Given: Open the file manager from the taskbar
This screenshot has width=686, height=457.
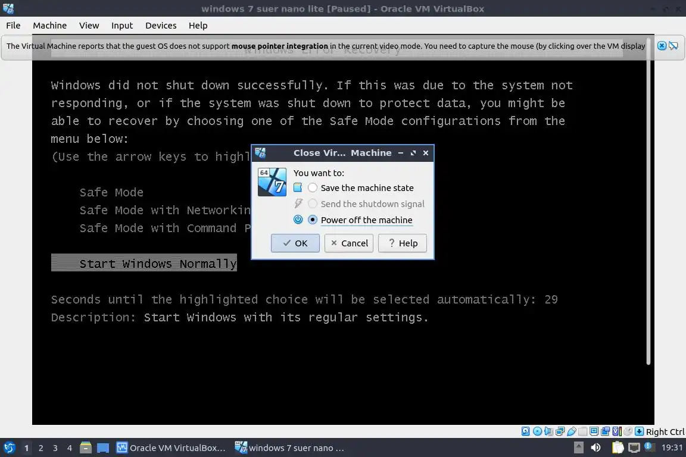Looking at the screenshot, I should (86, 447).
